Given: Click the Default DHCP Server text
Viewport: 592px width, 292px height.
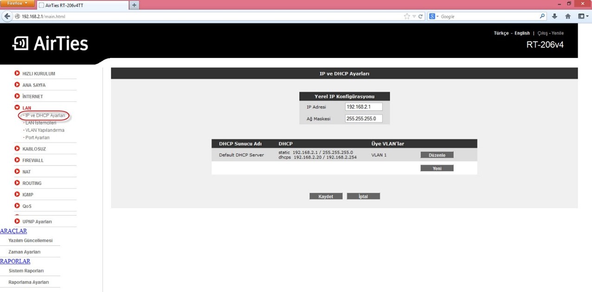Looking at the screenshot, I should click(241, 155).
